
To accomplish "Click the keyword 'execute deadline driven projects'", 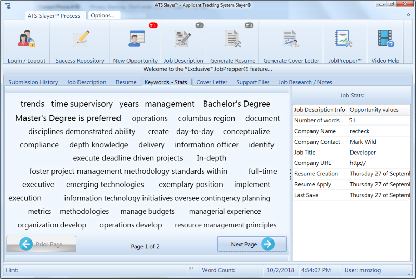I will point(128,158).
